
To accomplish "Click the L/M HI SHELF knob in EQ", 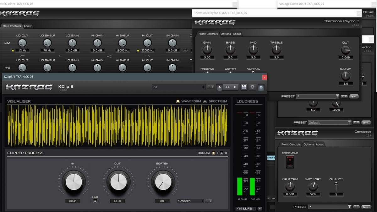I will coord(122,43).
